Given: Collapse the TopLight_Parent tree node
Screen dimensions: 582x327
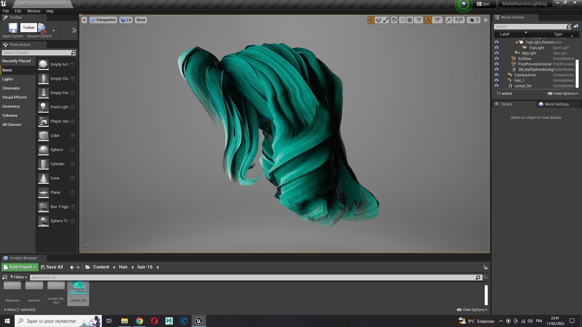Looking at the screenshot, I should click(517, 42).
